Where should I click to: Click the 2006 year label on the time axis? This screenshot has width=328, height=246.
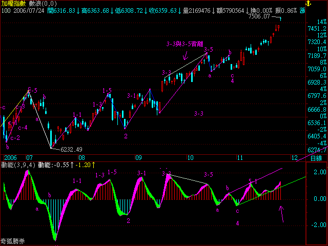click(x=10, y=158)
